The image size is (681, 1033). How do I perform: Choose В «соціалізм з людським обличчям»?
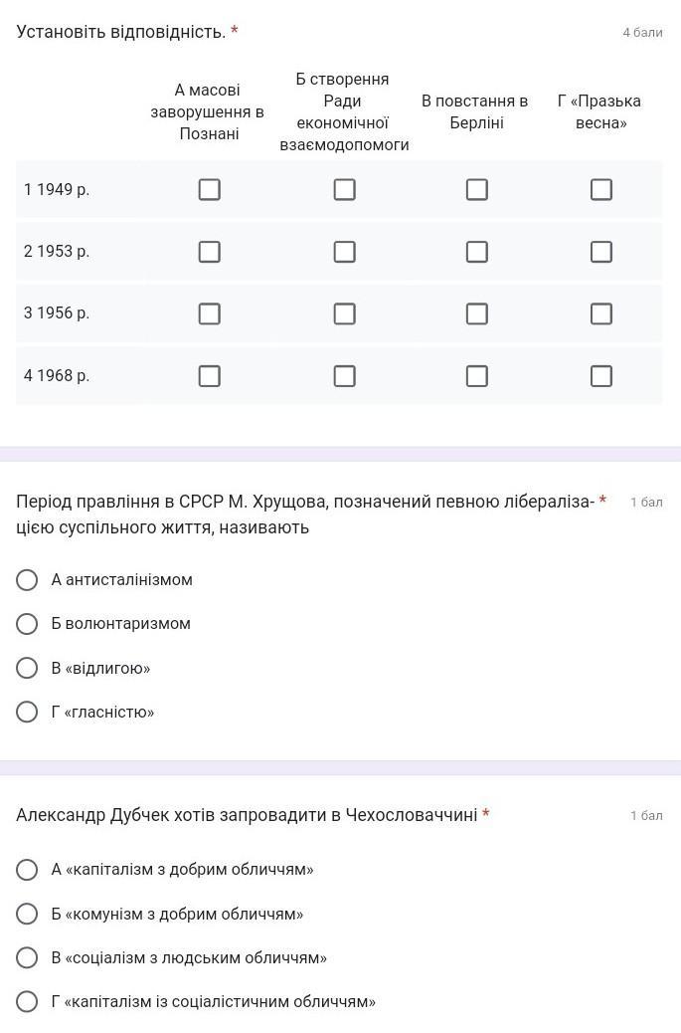(x=28, y=957)
